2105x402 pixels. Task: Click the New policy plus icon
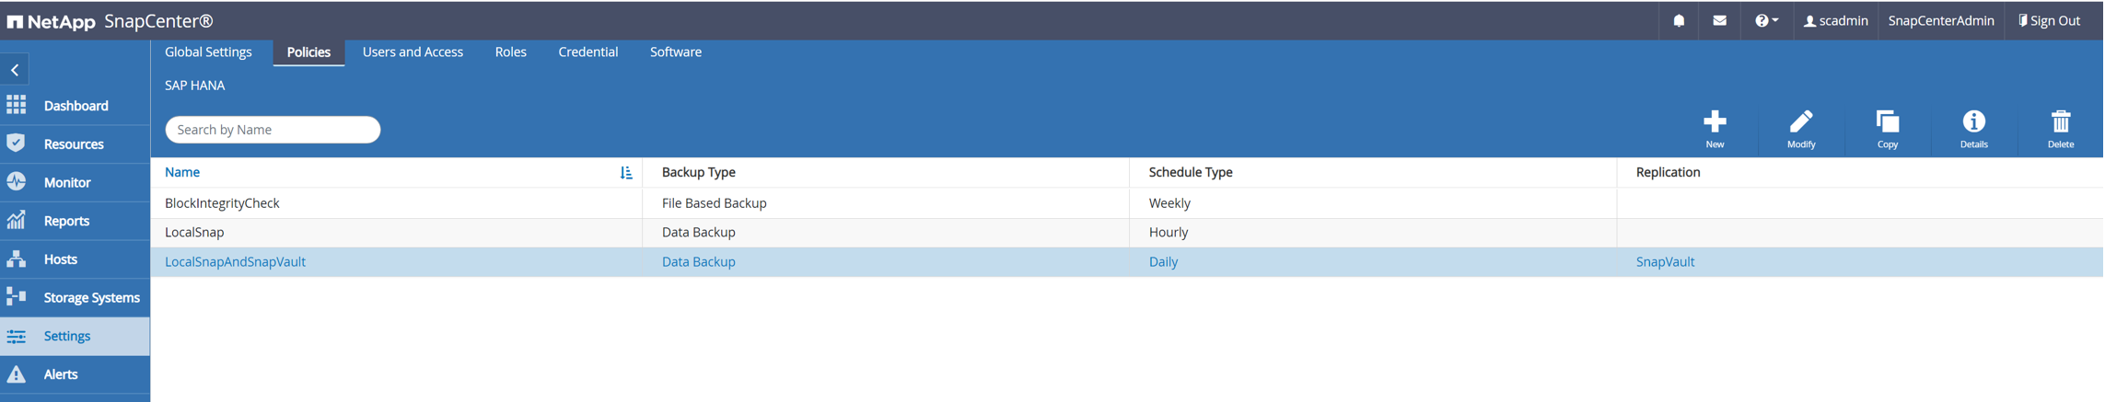coord(1715,122)
